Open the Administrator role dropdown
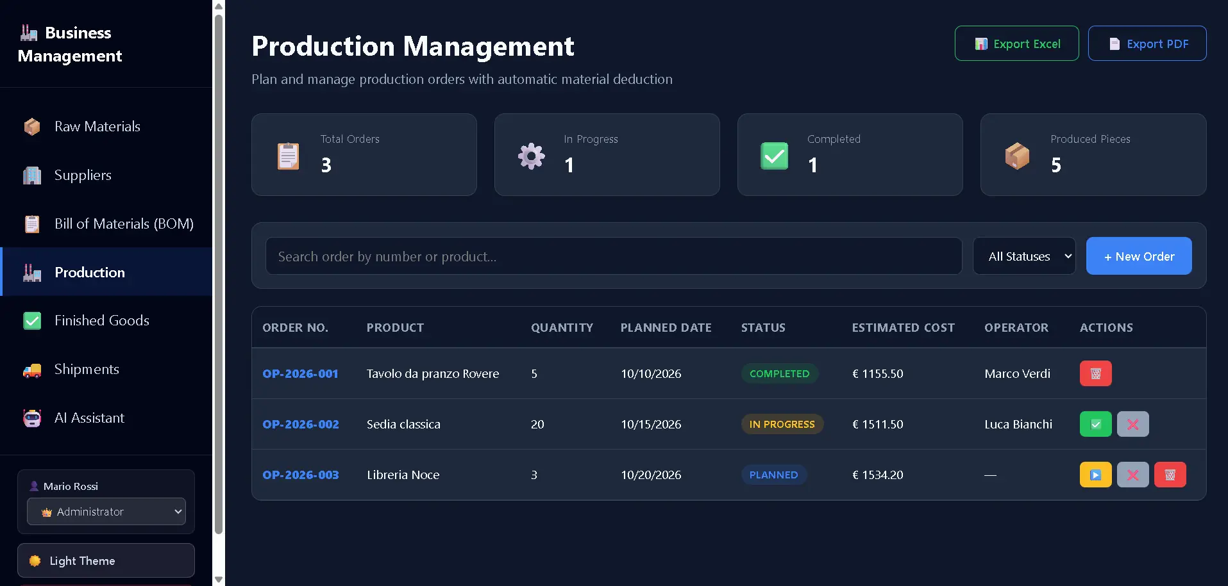1228x586 pixels. [x=106, y=512]
